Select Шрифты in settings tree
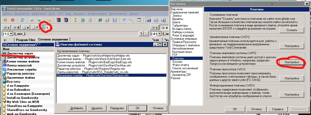 tap(178, 19)
